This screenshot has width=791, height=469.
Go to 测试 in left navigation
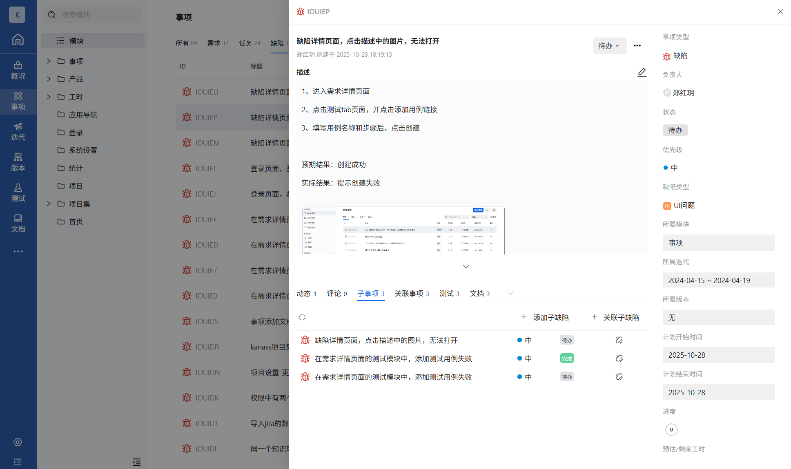(18, 192)
